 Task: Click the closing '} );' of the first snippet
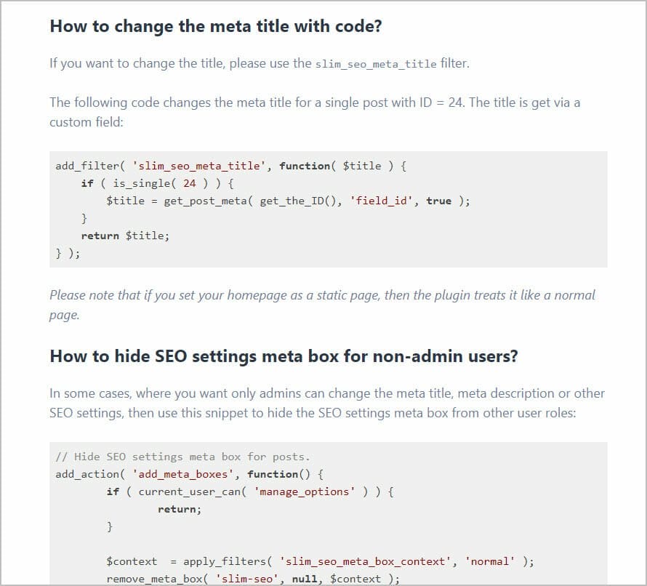[x=68, y=253]
